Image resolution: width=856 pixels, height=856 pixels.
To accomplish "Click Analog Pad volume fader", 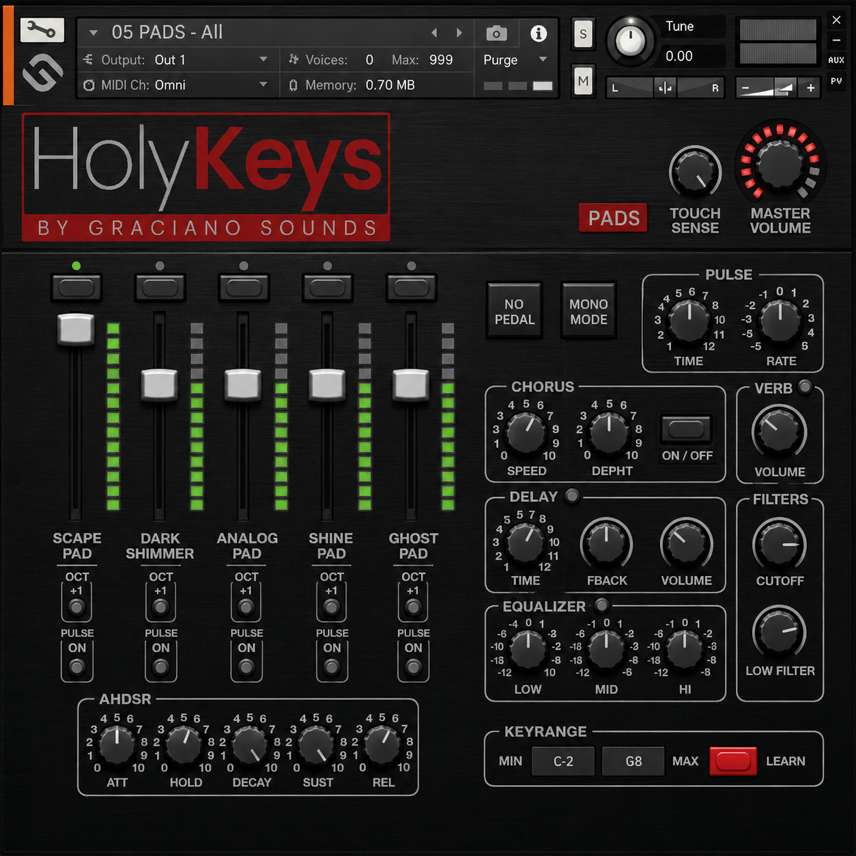I will click(x=243, y=384).
